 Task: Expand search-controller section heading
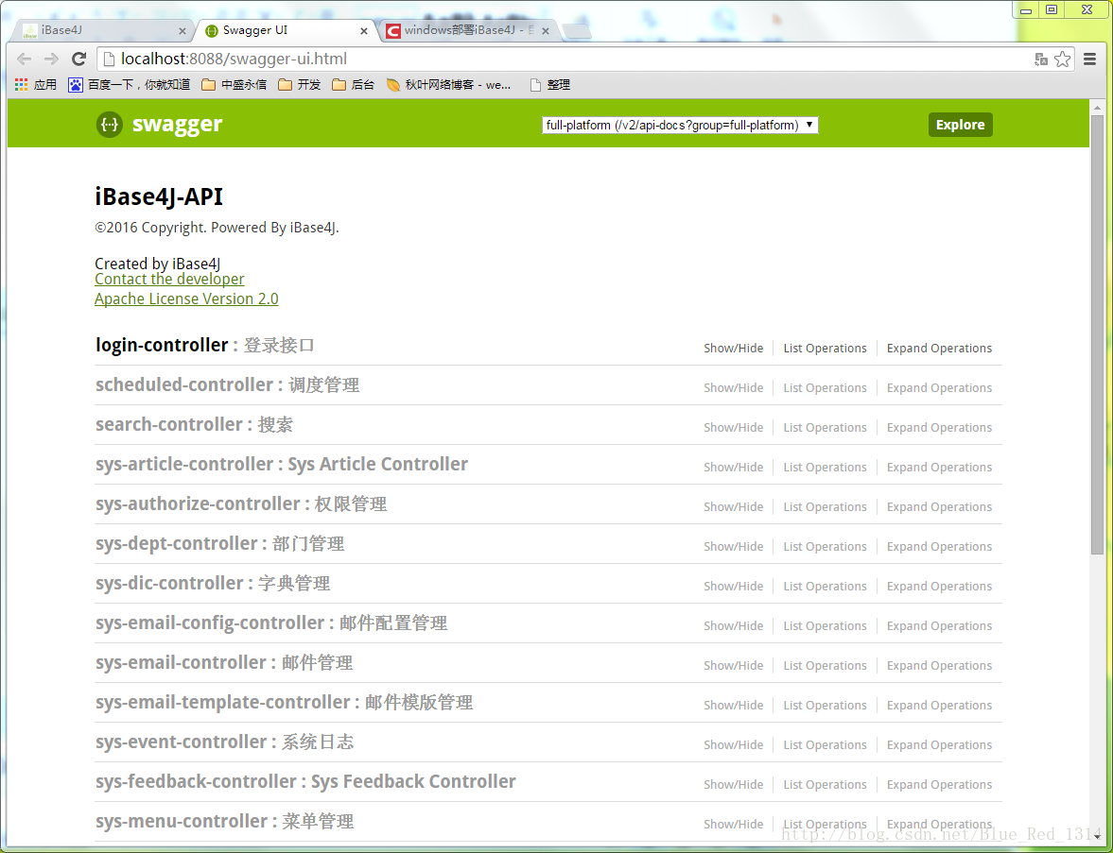[169, 425]
